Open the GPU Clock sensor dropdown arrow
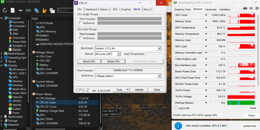Viewport: 260px width, 130px height. tap(206, 15)
